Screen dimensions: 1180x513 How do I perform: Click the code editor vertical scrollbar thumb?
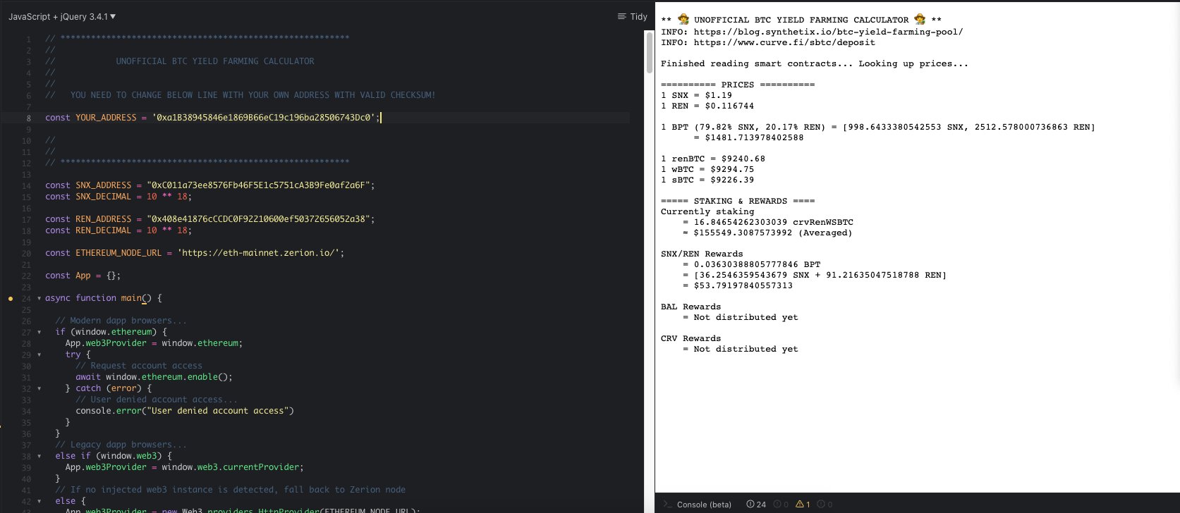click(x=650, y=53)
